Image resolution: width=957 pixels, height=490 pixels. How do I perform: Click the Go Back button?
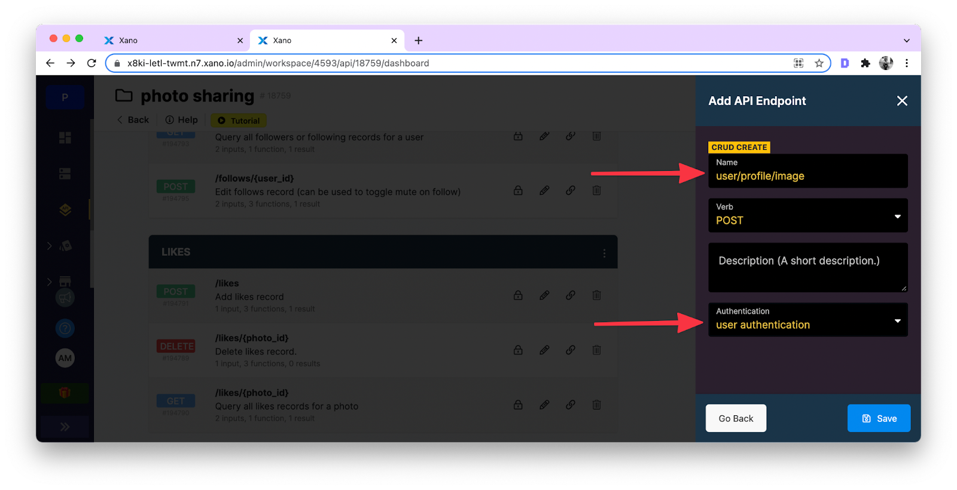pos(736,418)
